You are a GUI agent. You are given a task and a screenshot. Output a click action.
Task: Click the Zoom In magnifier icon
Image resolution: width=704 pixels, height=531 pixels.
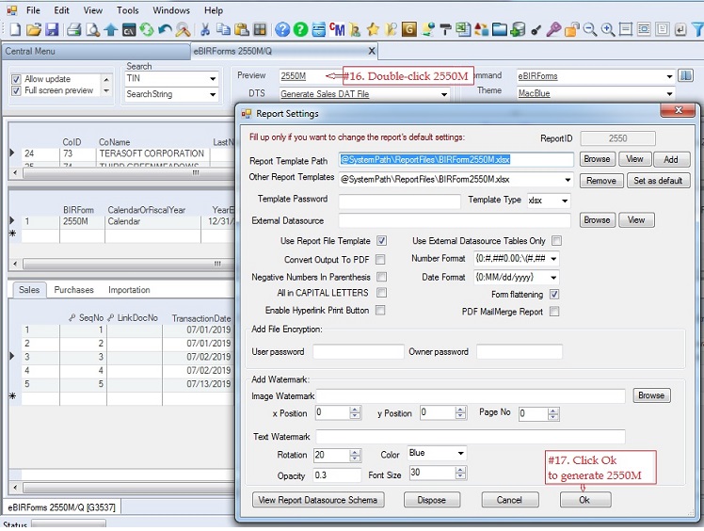(607, 30)
